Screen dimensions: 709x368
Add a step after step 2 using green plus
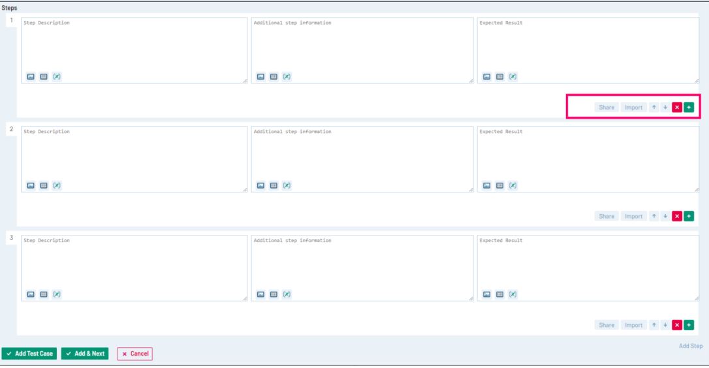point(689,216)
